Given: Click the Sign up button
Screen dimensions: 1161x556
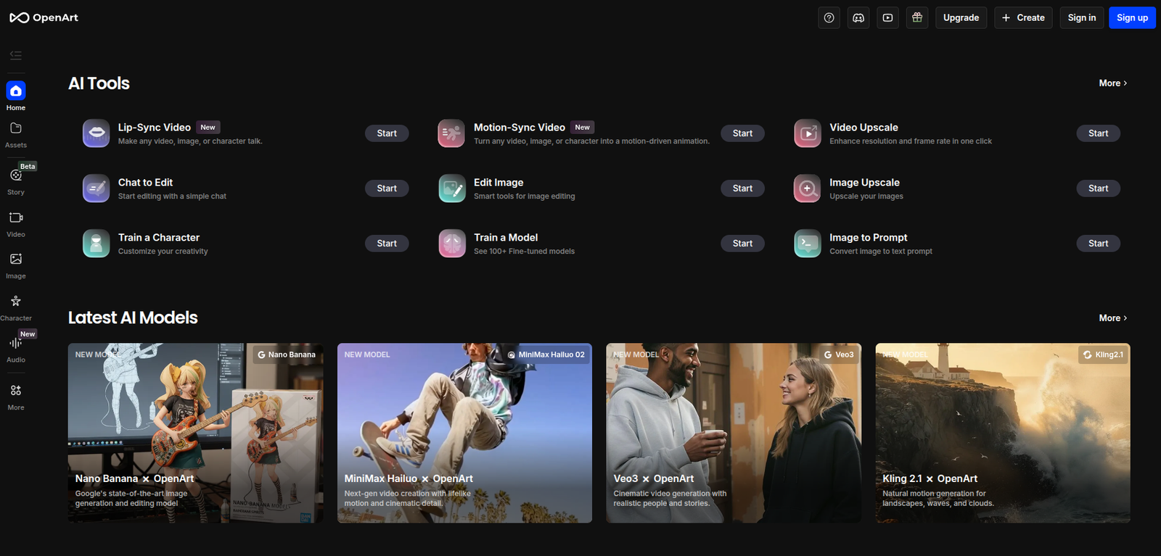Looking at the screenshot, I should (x=1132, y=17).
